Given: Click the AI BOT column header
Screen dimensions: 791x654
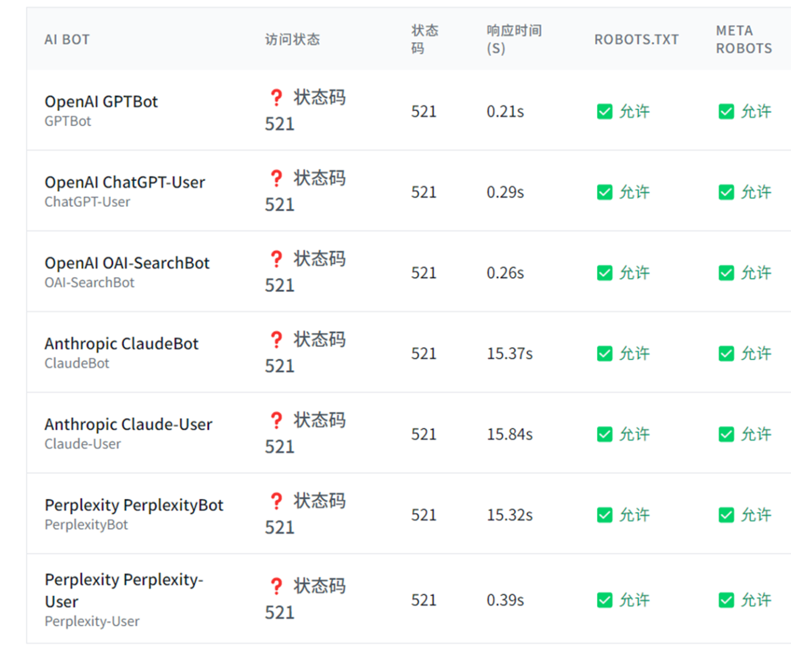Looking at the screenshot, I should [67, 40].
